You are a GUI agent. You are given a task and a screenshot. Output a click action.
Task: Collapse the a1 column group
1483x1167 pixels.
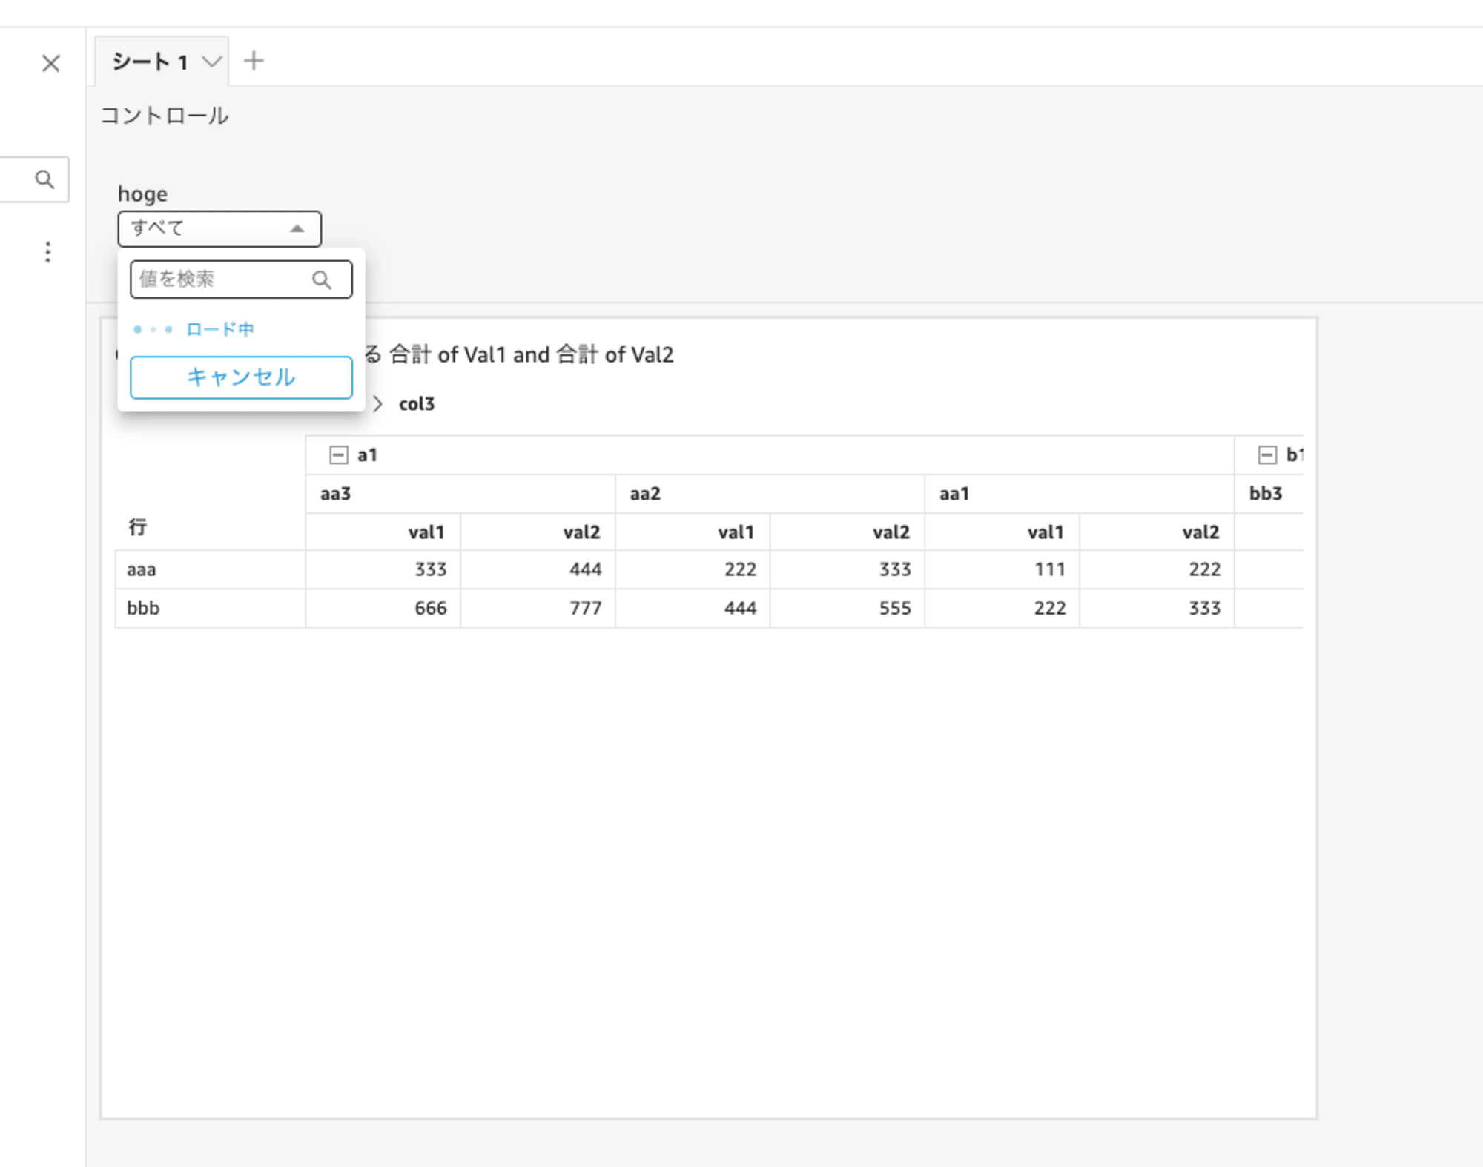(x=338, y=455)
